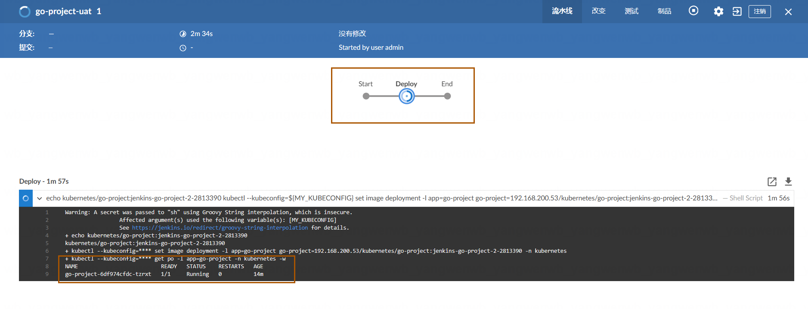This screenshot has width=808, height=309.
Task: Click the '1m 56s' step duration
Action: point(779,198)
